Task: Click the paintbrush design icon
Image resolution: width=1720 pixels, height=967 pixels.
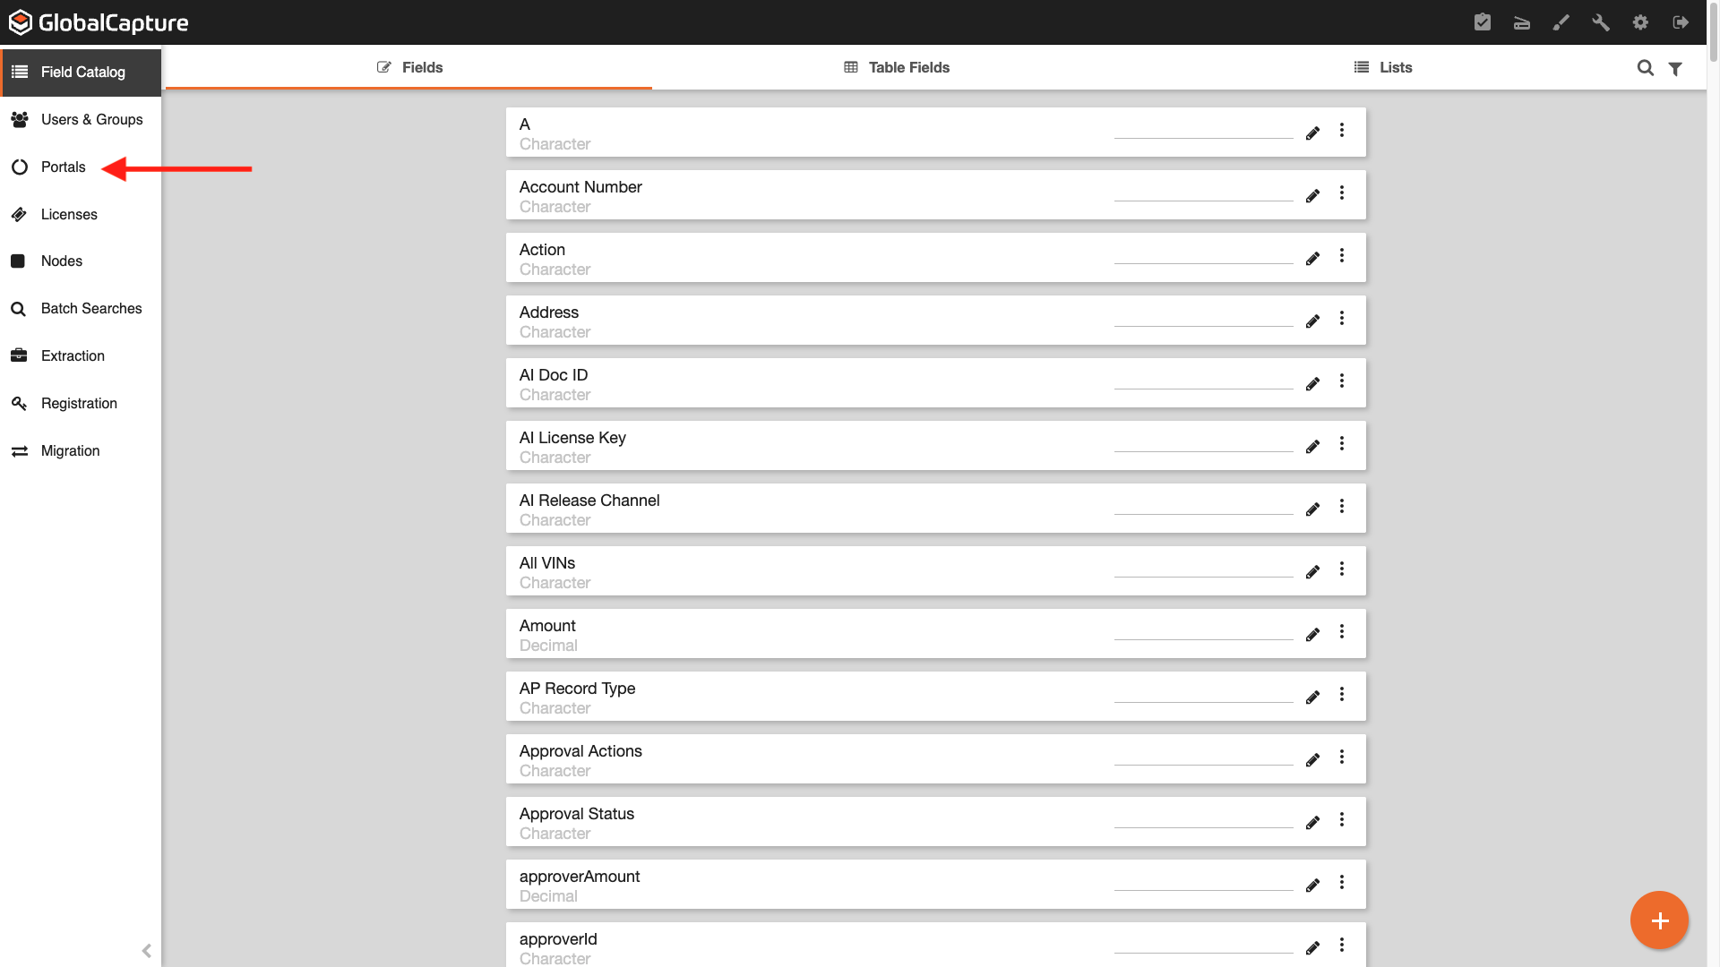Action: point(1561,22)
